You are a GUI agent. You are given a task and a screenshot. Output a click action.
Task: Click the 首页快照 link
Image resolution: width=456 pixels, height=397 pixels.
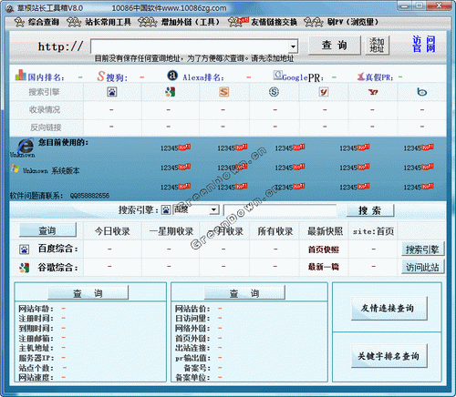click(324, 249)
